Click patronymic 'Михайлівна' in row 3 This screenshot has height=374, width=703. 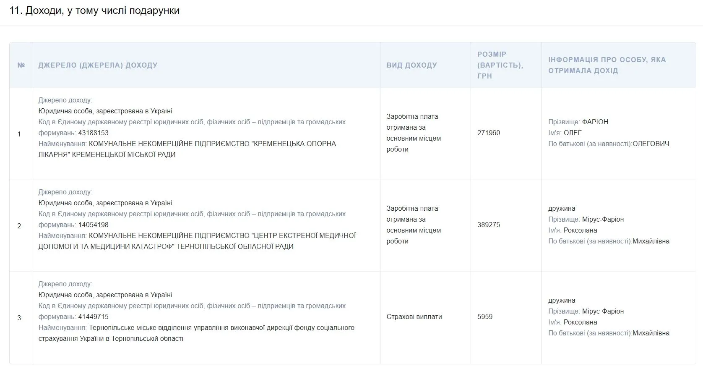651,333
